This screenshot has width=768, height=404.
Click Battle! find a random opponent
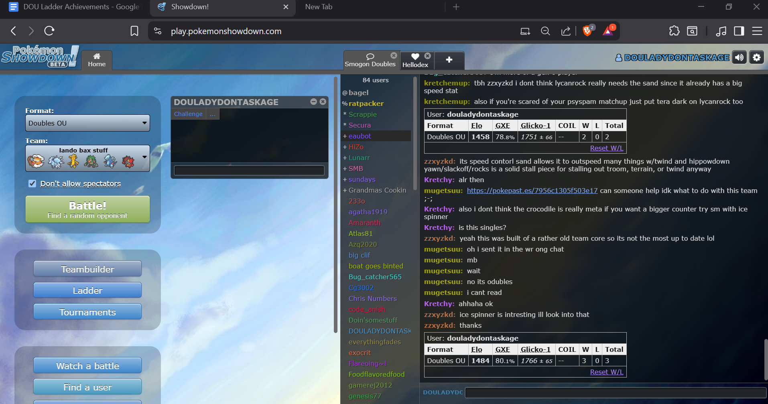87,209
